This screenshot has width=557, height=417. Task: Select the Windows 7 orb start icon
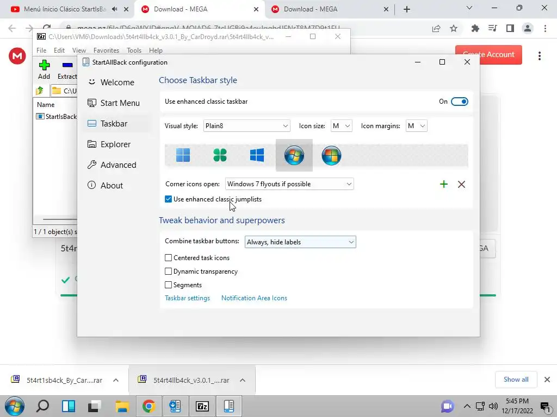point(294,155)
